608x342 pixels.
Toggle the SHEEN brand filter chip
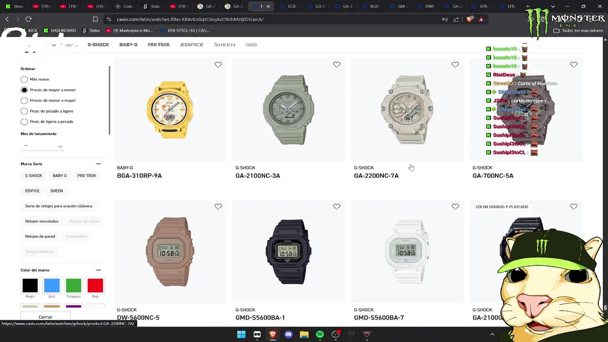tap(57, 191)
